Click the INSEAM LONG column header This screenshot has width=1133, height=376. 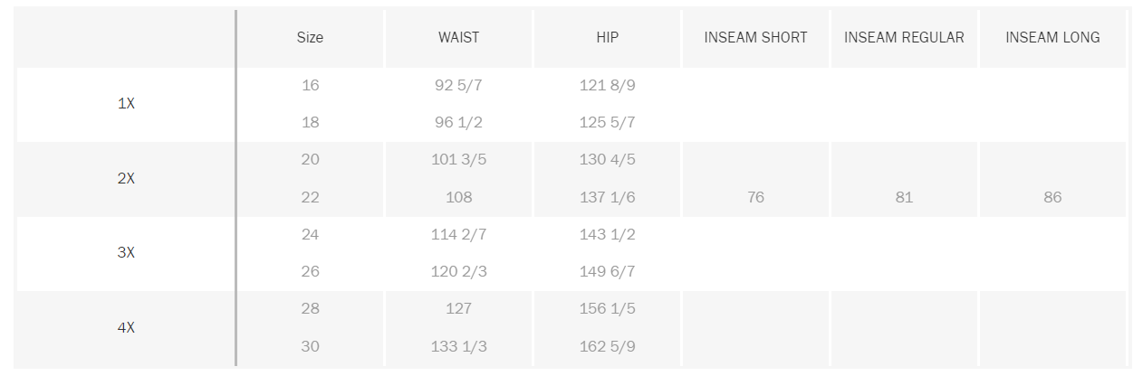(x=1052, y=38)
